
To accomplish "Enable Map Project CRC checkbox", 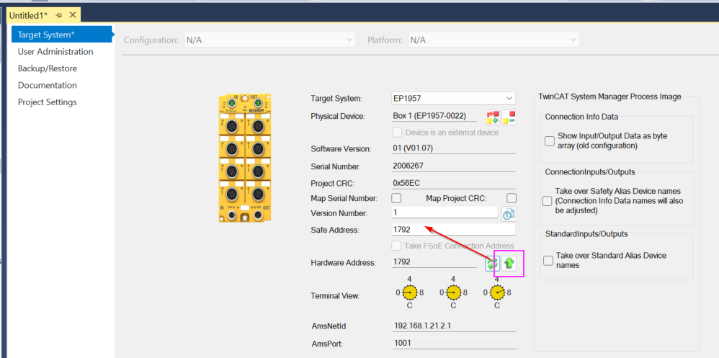I will (x=512, y=198).
